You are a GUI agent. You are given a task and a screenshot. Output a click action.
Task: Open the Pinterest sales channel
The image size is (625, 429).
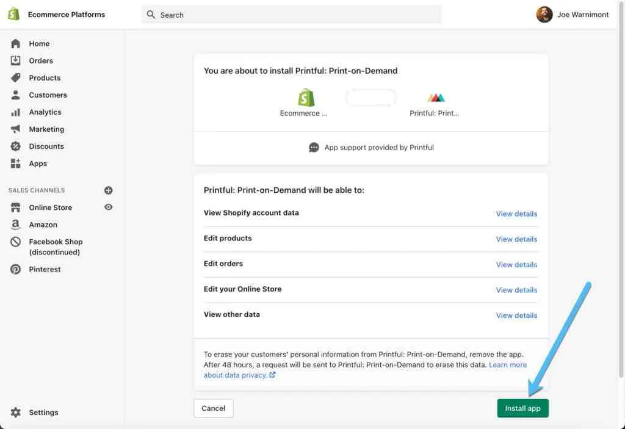(45, 269)
